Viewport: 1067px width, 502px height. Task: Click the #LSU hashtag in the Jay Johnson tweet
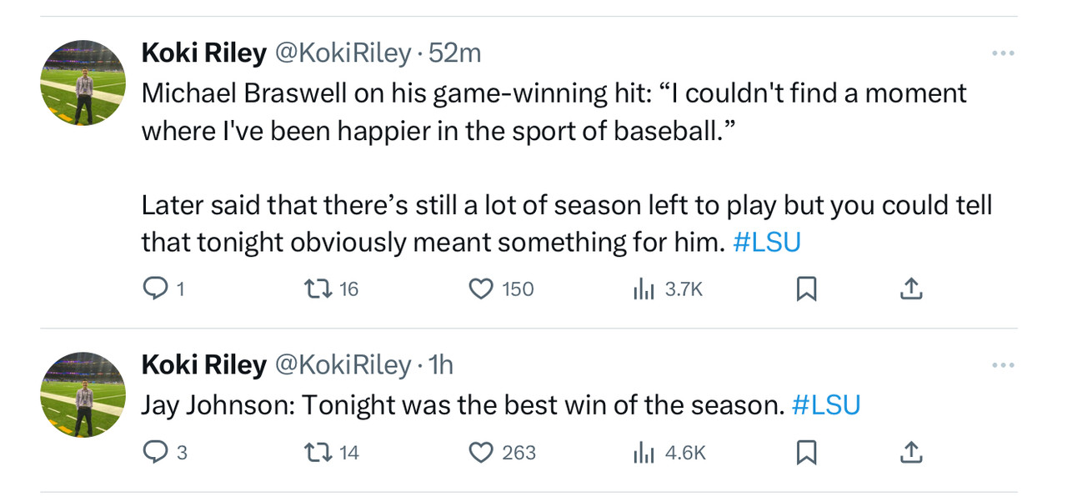click(x=825, y=404)
